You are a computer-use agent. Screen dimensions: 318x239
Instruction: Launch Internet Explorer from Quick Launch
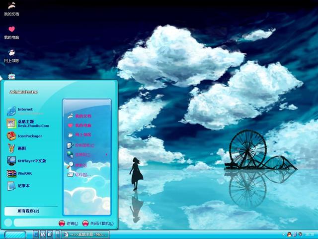point(36,235)
